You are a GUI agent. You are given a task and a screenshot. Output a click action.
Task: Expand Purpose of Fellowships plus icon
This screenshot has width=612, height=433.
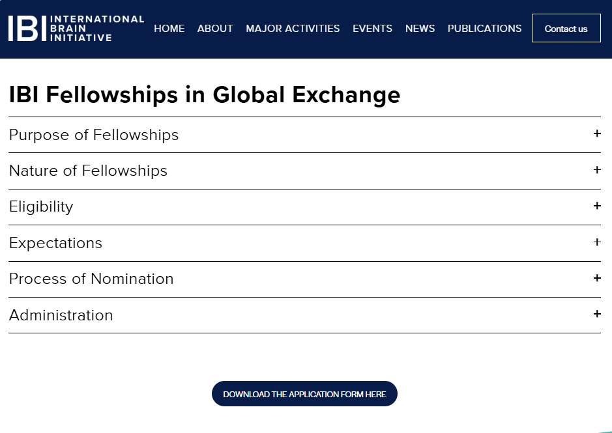597,133
